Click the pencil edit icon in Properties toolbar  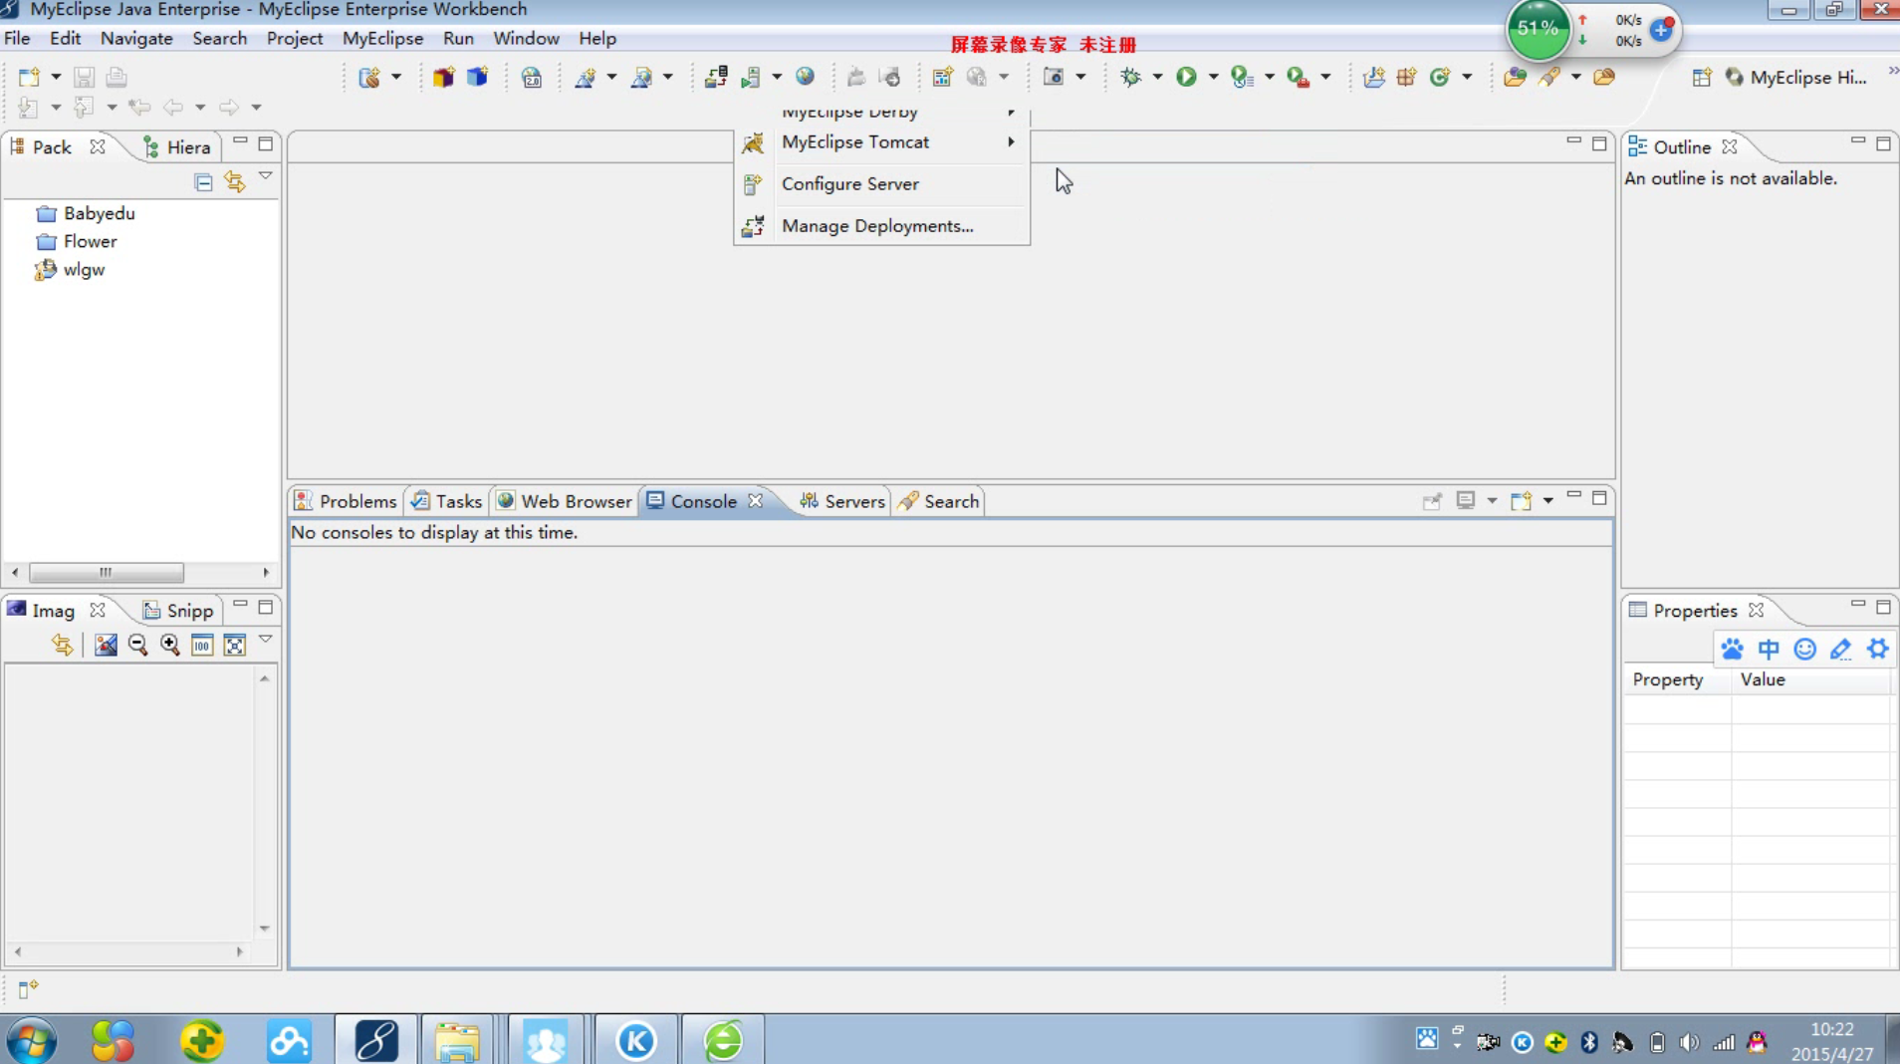click(x=1840, y=649)
